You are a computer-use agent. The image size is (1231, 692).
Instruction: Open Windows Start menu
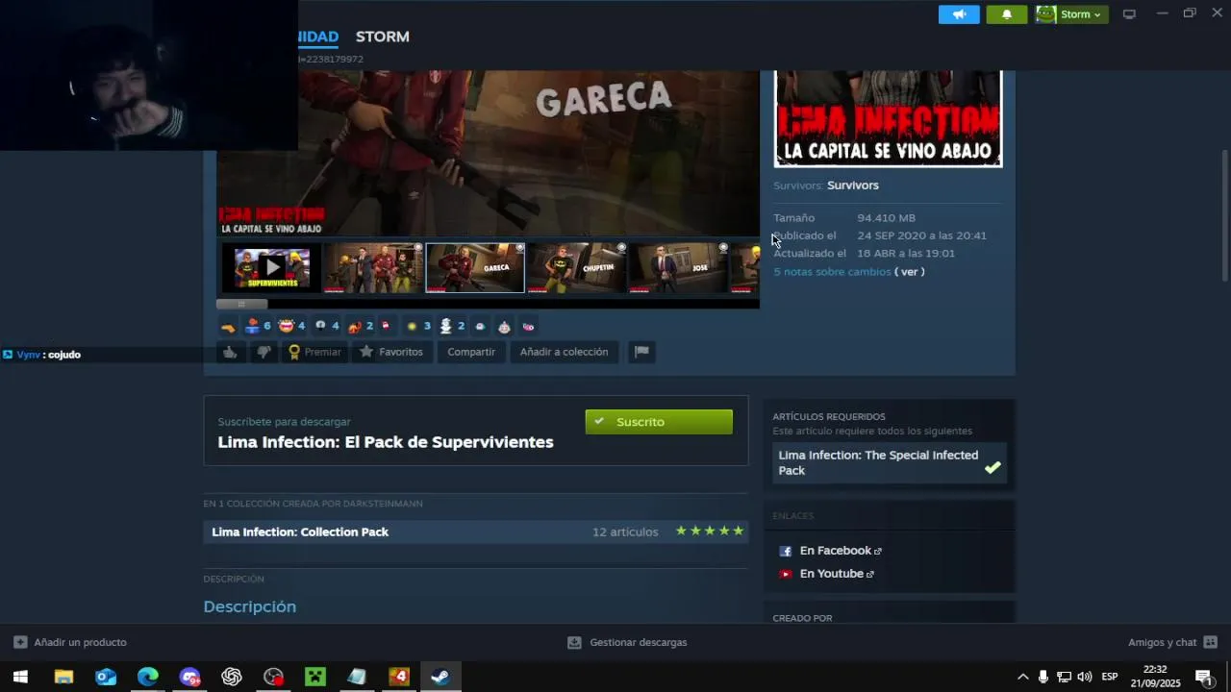(20, 677)
